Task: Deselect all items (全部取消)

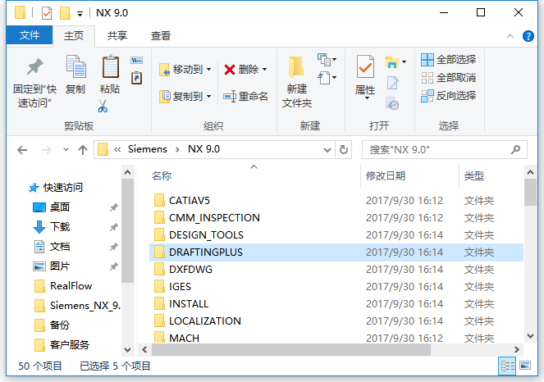Action: [449, 78]
